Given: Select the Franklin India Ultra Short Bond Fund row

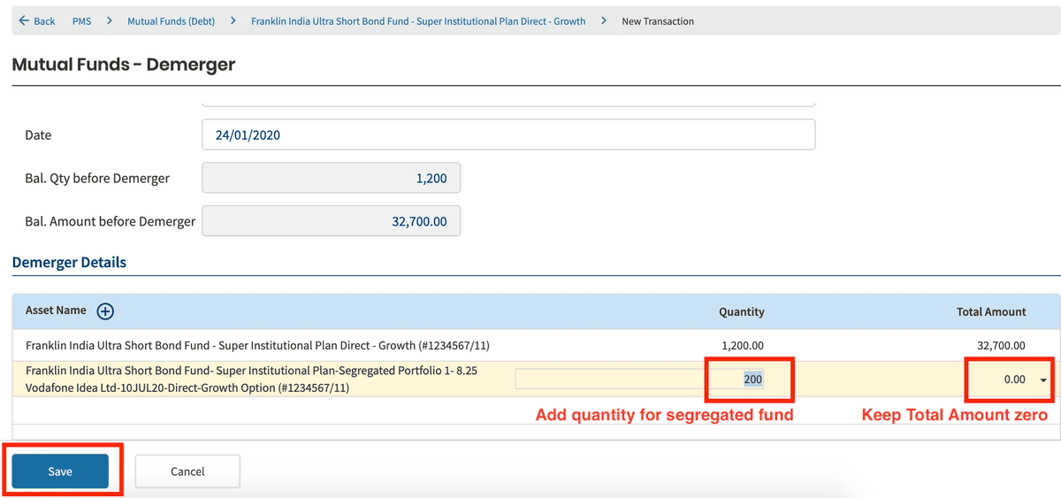Looking at the screenshot, I should pos(536,346).
